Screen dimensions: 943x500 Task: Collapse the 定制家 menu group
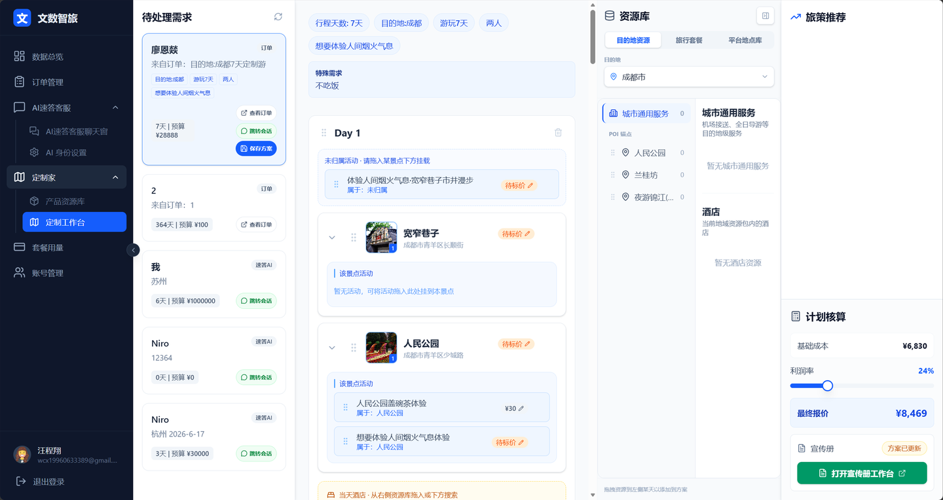115,177
